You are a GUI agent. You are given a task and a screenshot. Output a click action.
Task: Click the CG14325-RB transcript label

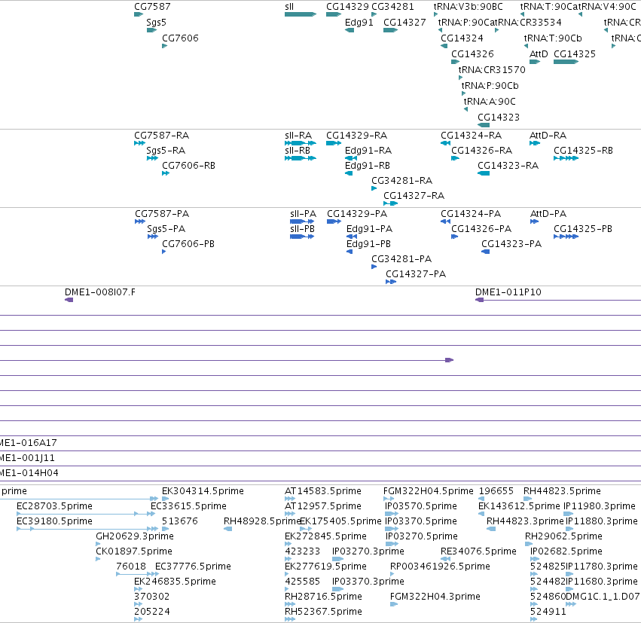[583, 151]
